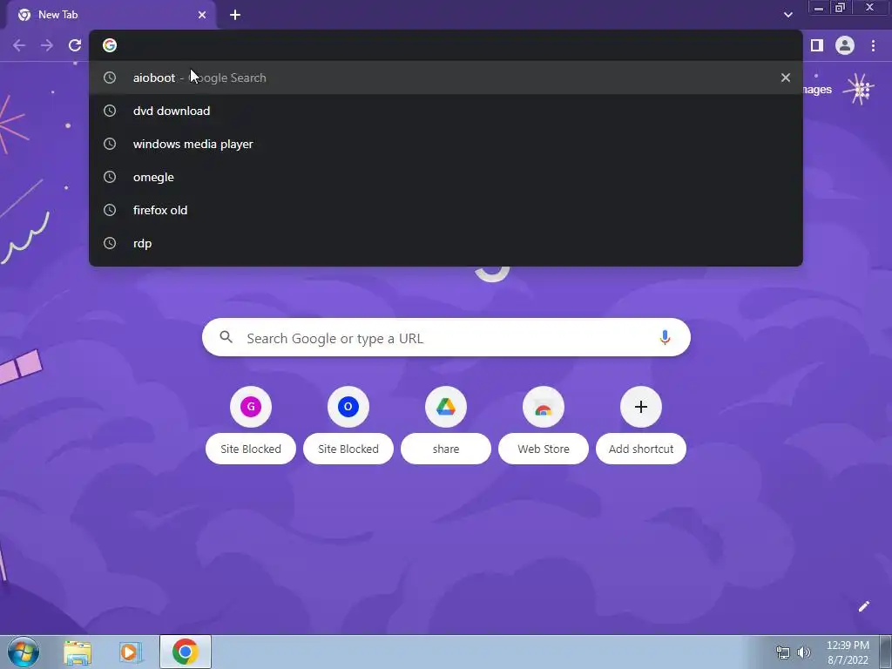892x669 pixels.
Task: Toggle the side panel icon
Action: point(817,45)
